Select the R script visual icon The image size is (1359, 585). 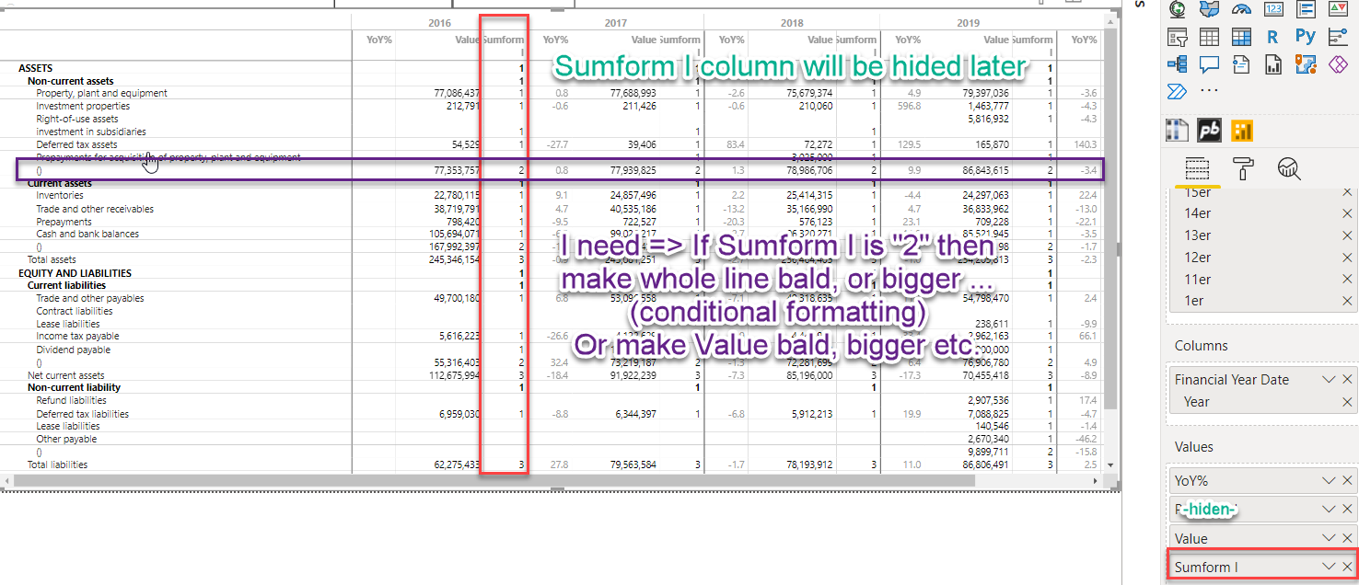[1273, 37]
